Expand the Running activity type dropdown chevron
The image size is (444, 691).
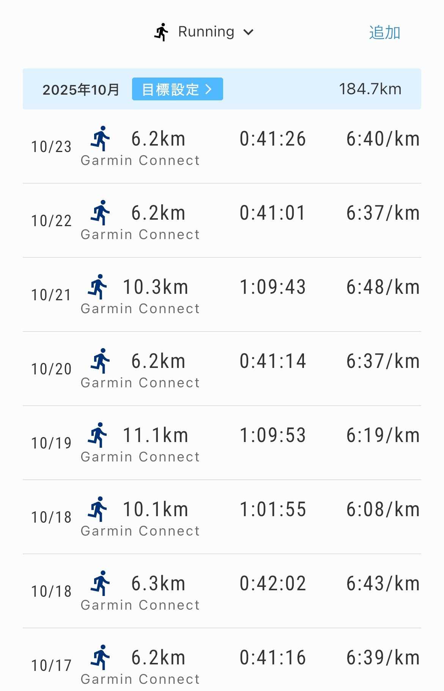click(249, 32)
